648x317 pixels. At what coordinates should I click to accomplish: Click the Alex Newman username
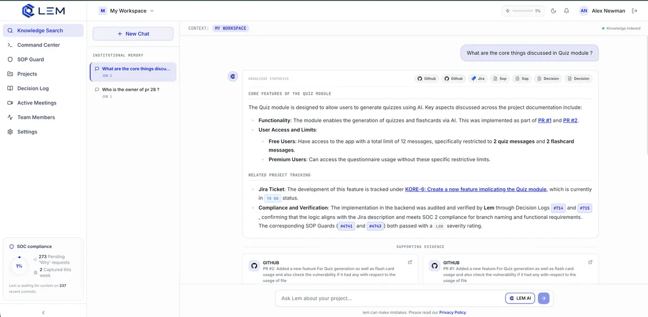(608, 11)
